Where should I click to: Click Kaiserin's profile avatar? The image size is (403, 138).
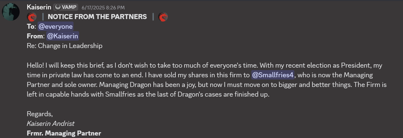click(11, 12)
